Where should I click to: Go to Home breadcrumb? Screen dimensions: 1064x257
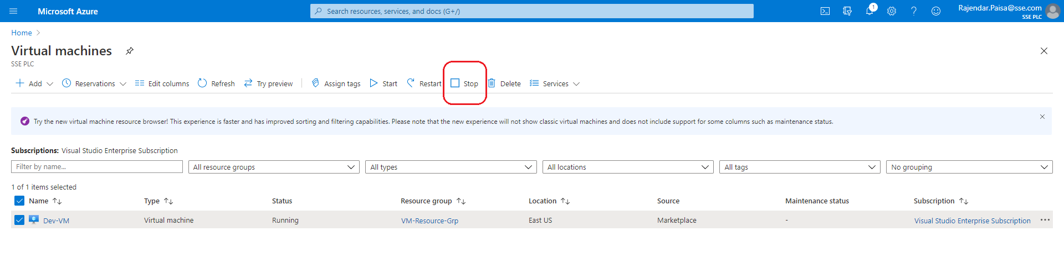tap(22, 33)
